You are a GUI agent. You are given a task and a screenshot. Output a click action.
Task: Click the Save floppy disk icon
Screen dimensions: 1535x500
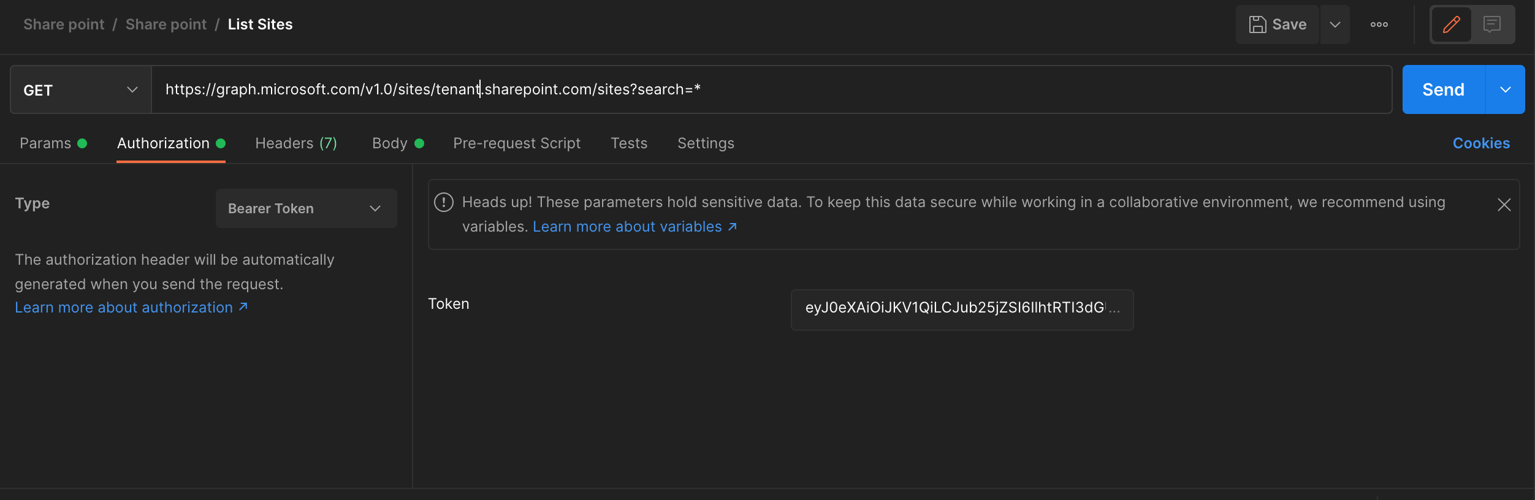(x=1257, y=25)
